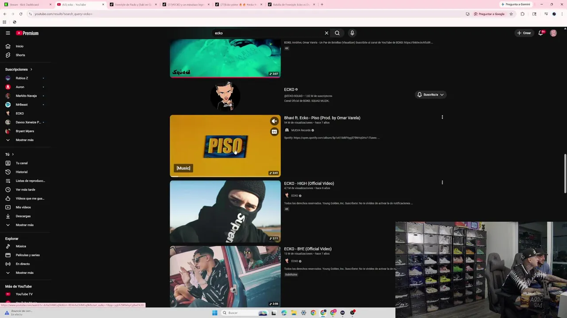The height and width of the screenshot is (318, 567).
Task: Open the ECKO channel name result
Action: [289, 90]
